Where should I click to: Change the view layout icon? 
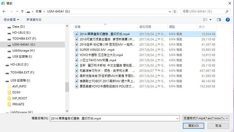[205, 20]
